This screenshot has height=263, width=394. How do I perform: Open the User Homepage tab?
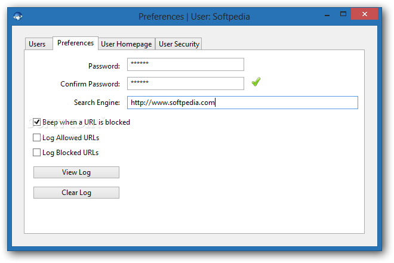(127, 44)
